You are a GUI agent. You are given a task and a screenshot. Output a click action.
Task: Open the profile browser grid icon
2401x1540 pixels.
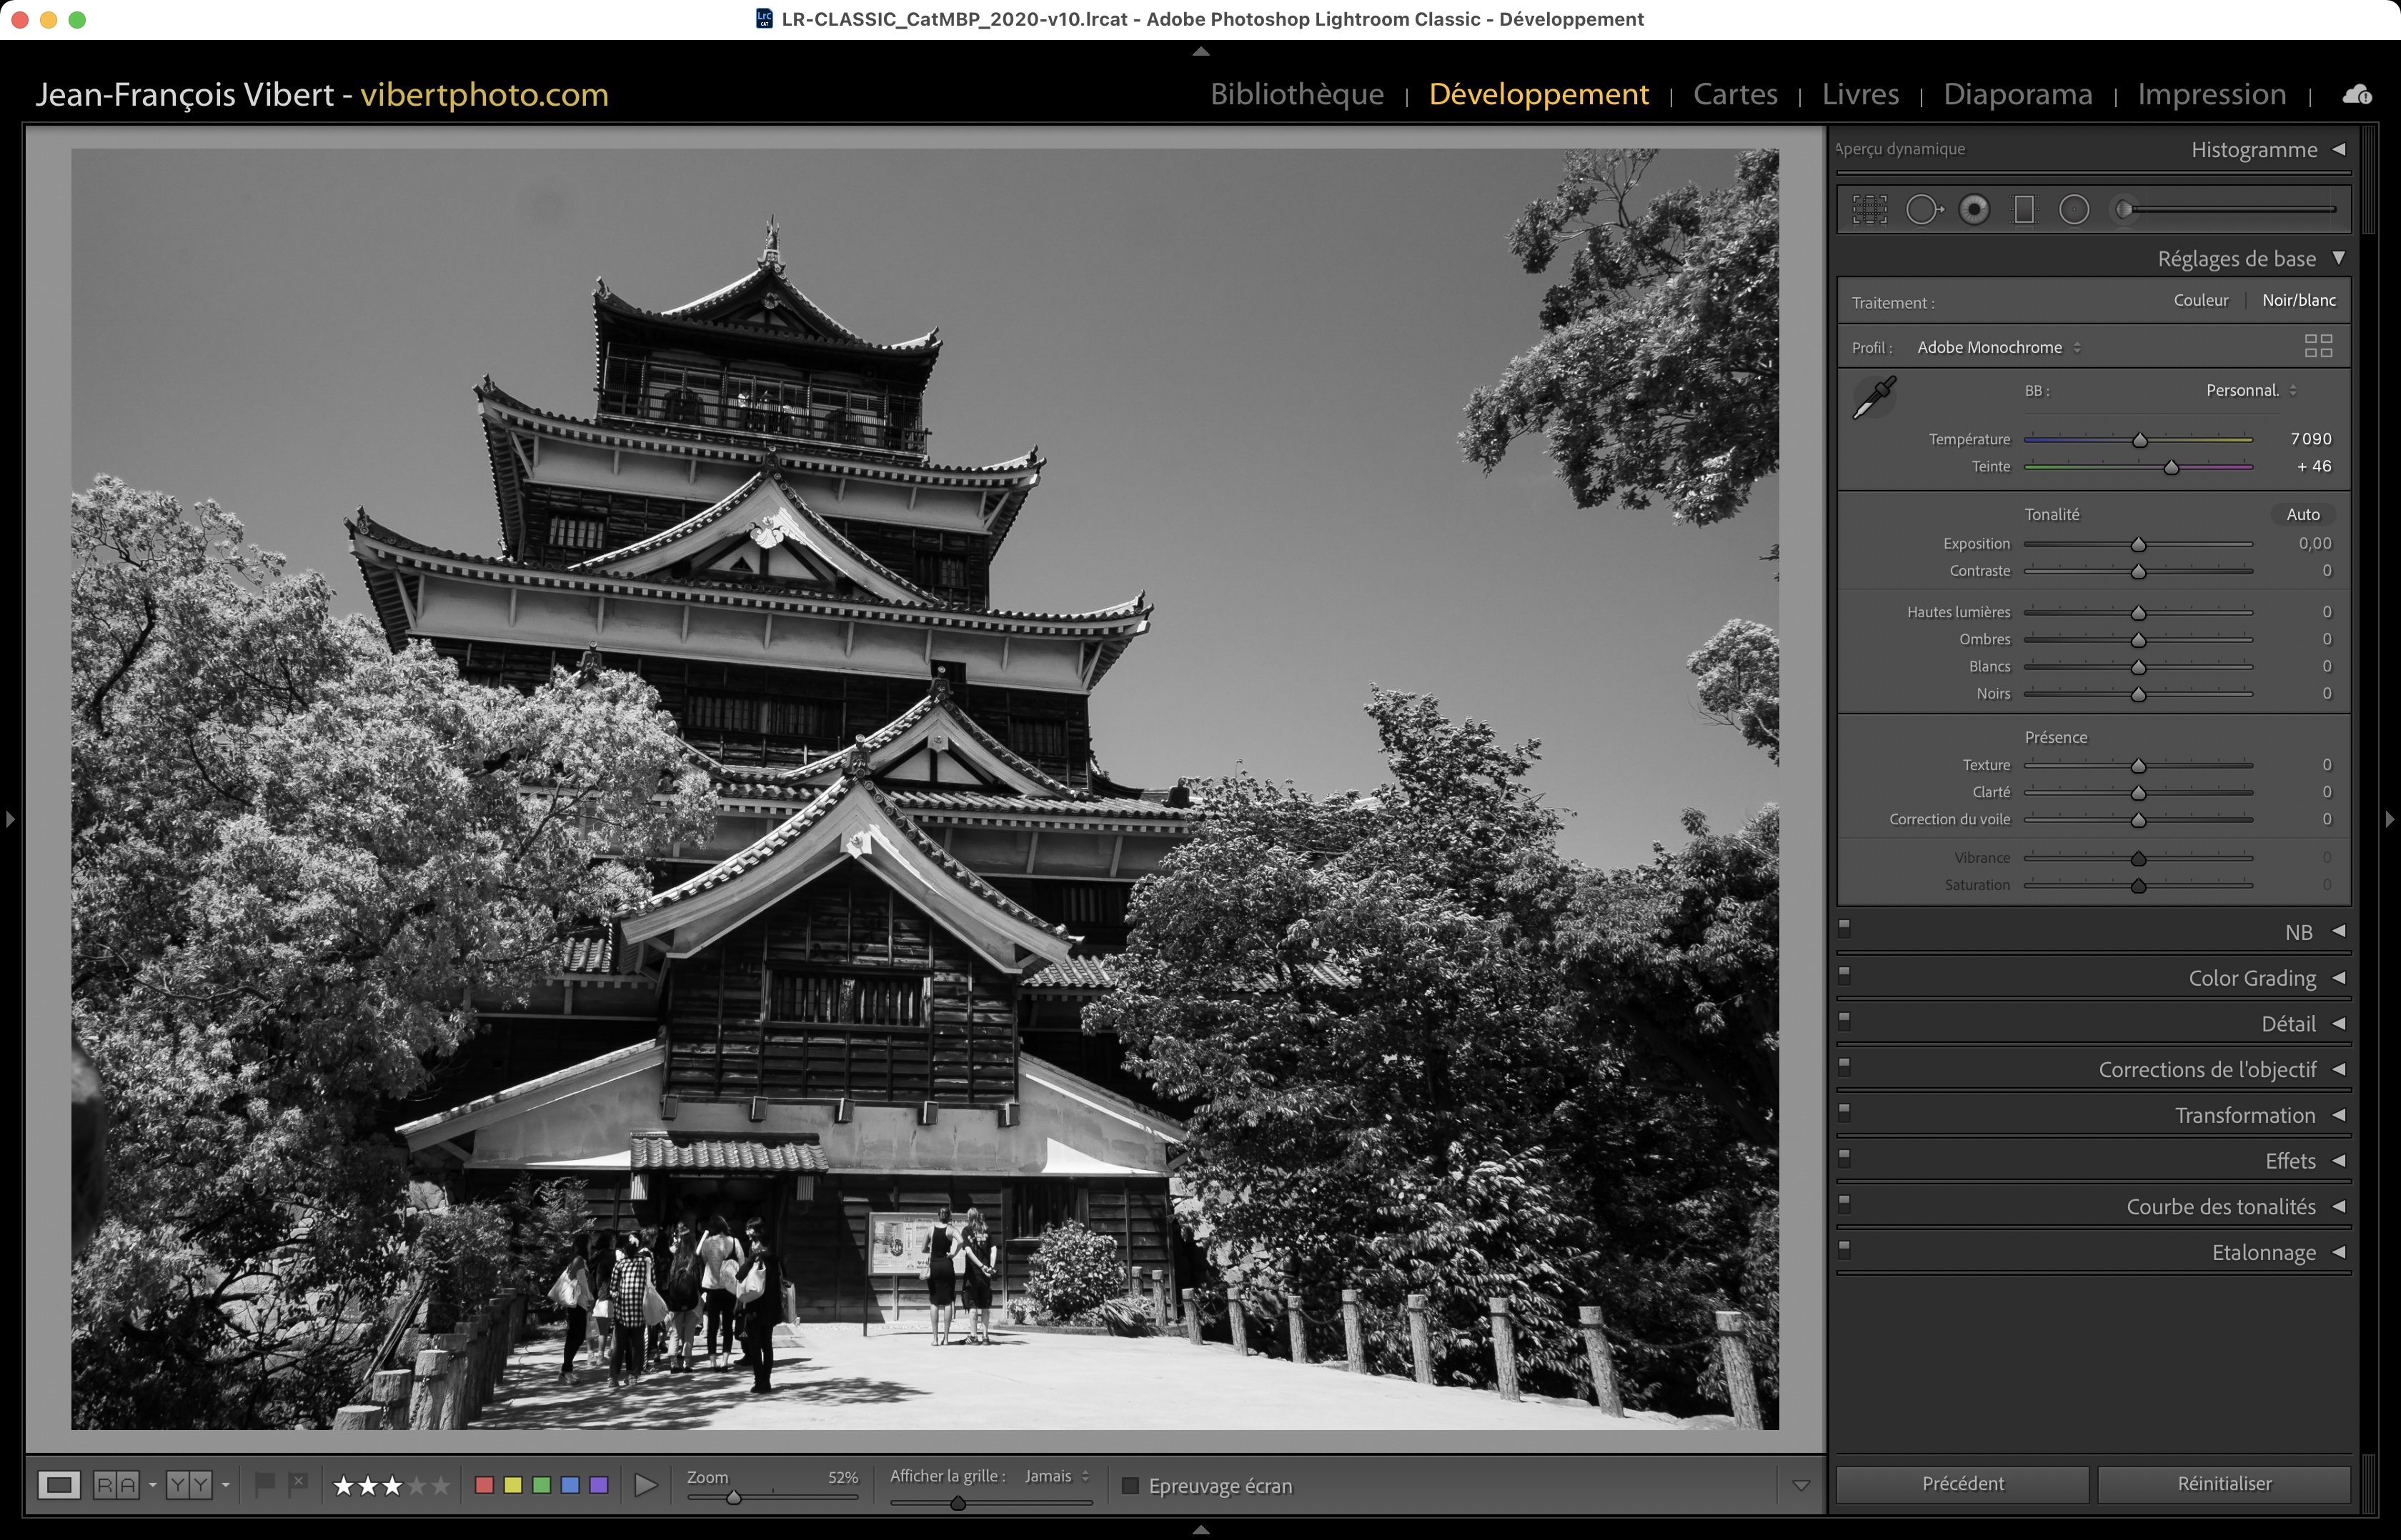2318,346
